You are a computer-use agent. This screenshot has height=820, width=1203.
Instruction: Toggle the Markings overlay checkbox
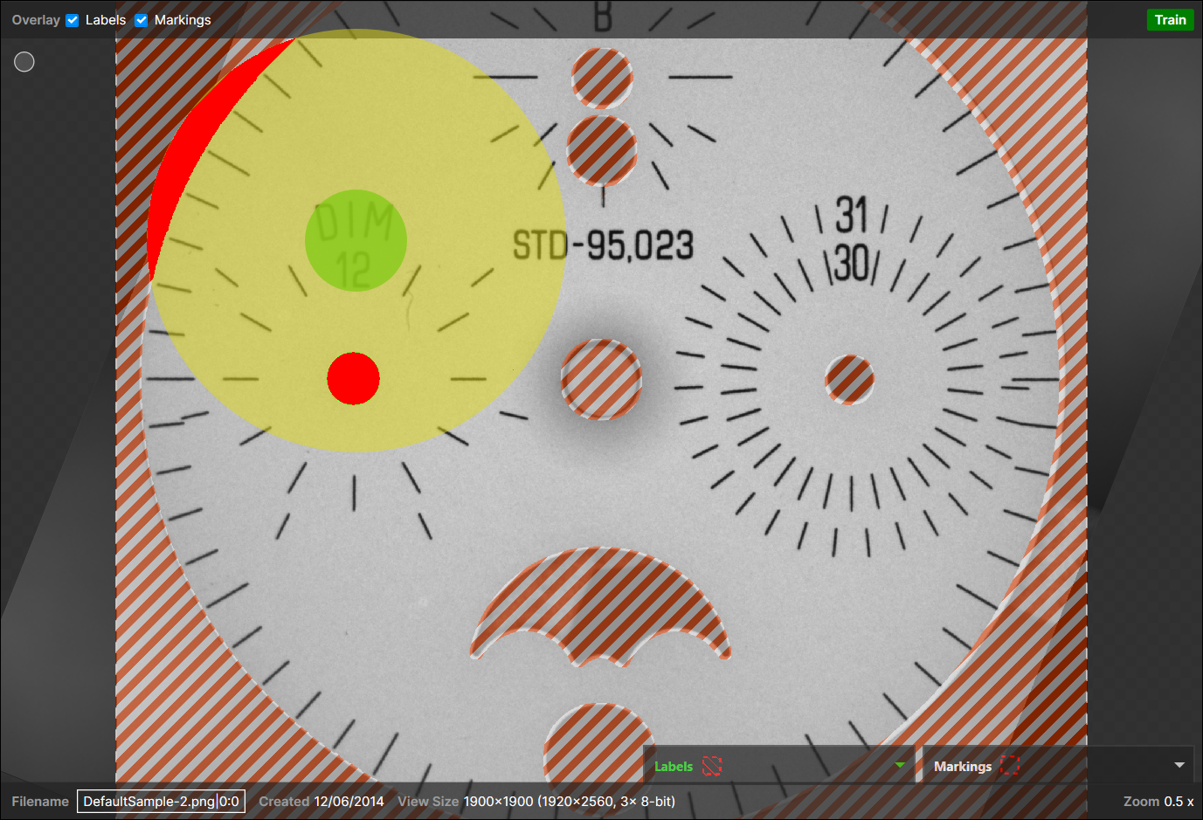(x=141, y=20)
